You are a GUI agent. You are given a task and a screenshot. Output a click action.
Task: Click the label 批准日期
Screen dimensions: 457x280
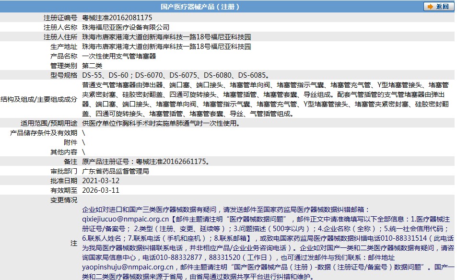point(64,181)
